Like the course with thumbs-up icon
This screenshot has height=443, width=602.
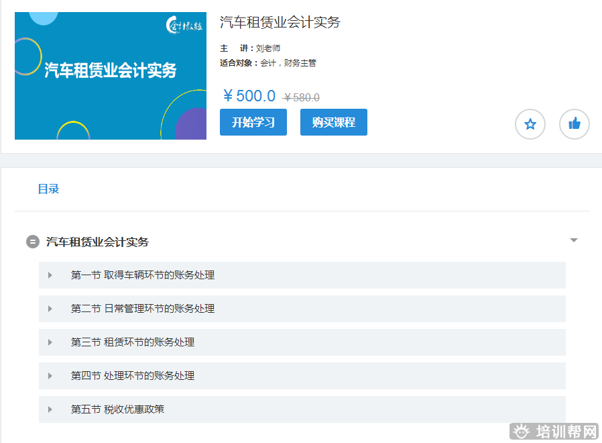(574, 124)
